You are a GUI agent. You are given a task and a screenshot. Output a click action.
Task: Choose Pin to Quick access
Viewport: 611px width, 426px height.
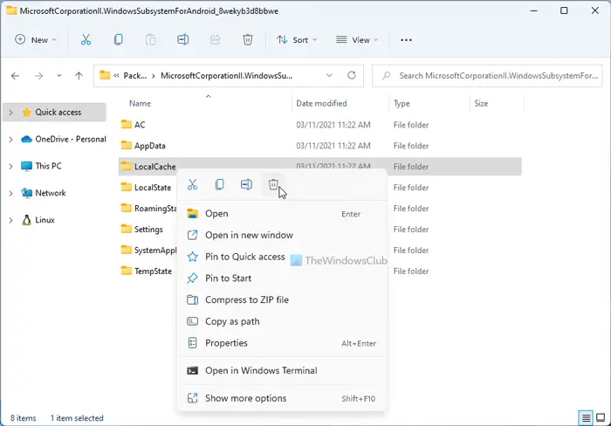pyautogui.click(x=281, y=257)
